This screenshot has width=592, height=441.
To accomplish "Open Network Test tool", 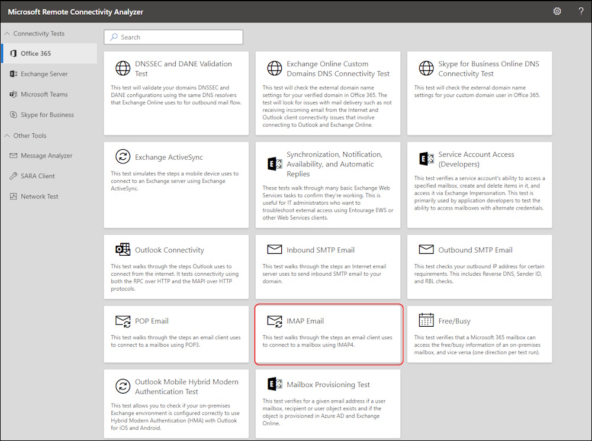I will pos(49,197).
